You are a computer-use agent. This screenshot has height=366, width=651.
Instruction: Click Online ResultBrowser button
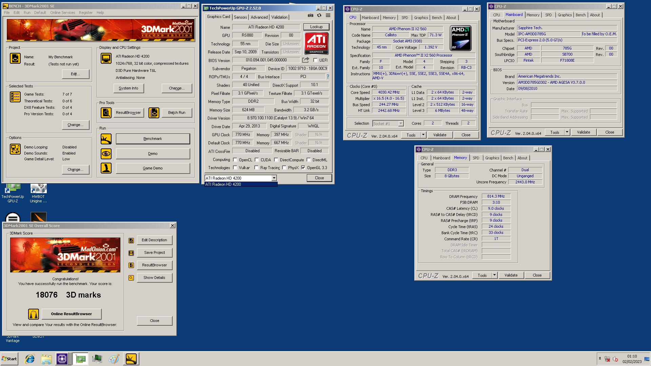pyautogui.click(x=72, y=314)
